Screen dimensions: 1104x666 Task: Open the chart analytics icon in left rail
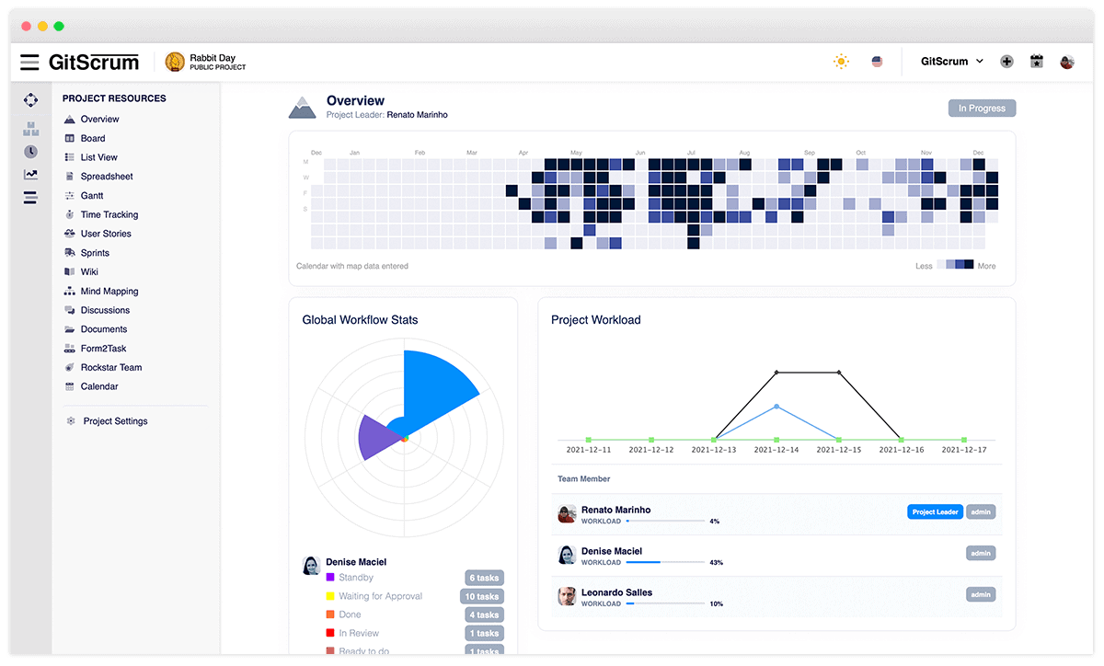click(30, 174)
